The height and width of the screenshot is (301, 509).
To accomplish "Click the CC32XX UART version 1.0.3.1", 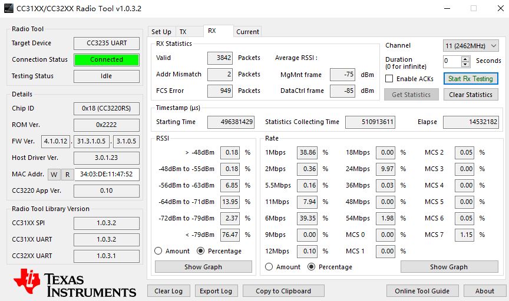I will [107, 256].
